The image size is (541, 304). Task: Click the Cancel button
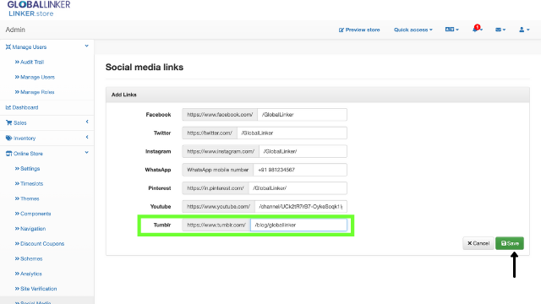[478, 243]
